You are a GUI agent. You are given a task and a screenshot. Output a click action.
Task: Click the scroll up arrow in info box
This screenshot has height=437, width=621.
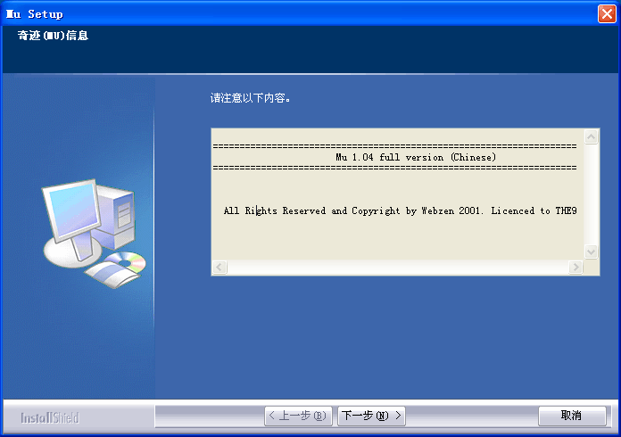[x=591, y=137]
